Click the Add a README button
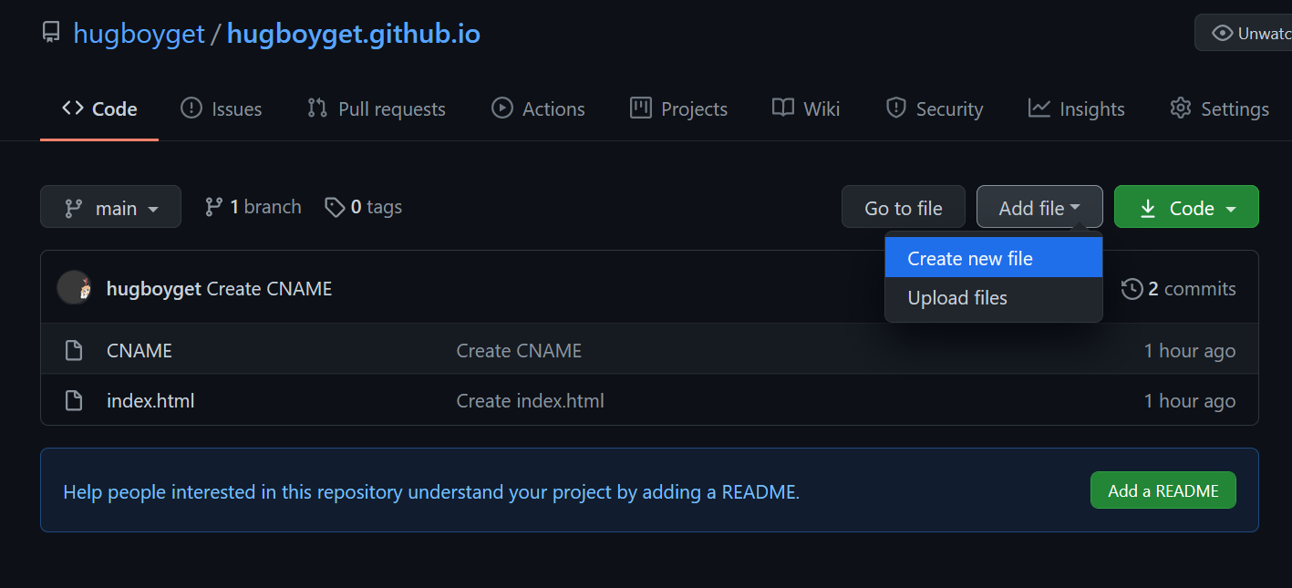The width and height of the screenshot is (1292, 588). (x=1163, y=490)
